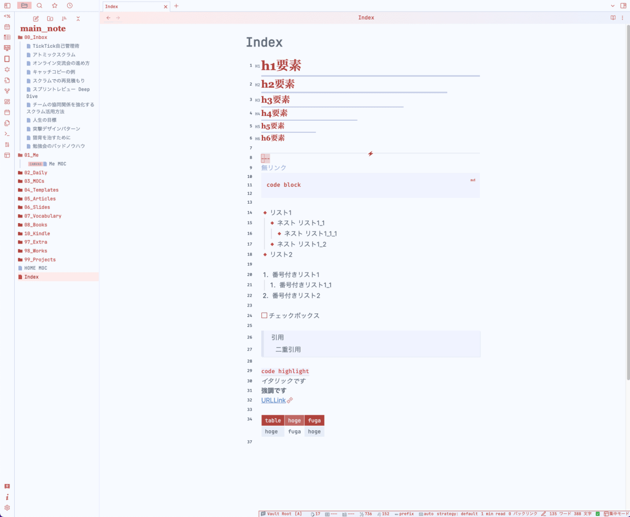Change the file explorer sort order
This screenshot has width=630, height=517.
pos(64,18)
